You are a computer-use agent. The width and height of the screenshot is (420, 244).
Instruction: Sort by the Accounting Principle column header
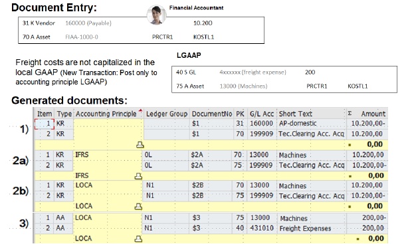[x=106, y=114]
